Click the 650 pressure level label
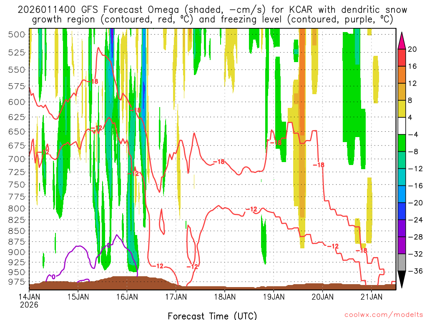This screenshot has height=320, width=427. pyautogui.click(x=16, y=132)
